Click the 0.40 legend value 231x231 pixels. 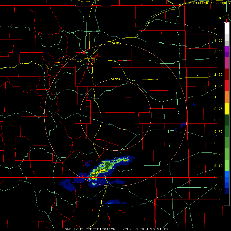pos(218,132)
